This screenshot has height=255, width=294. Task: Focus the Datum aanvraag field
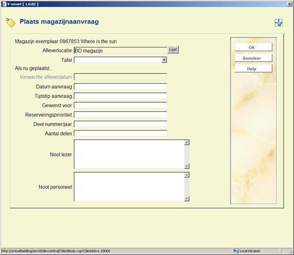(x=120, y=86)
